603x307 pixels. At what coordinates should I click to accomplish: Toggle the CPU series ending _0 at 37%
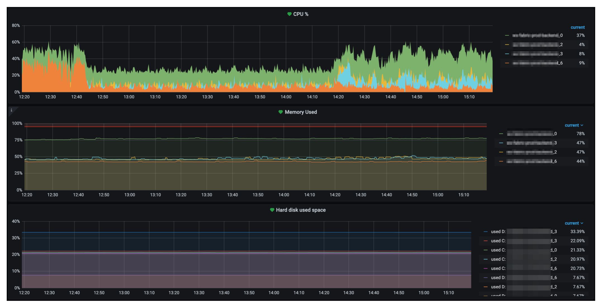coord(537,35)
